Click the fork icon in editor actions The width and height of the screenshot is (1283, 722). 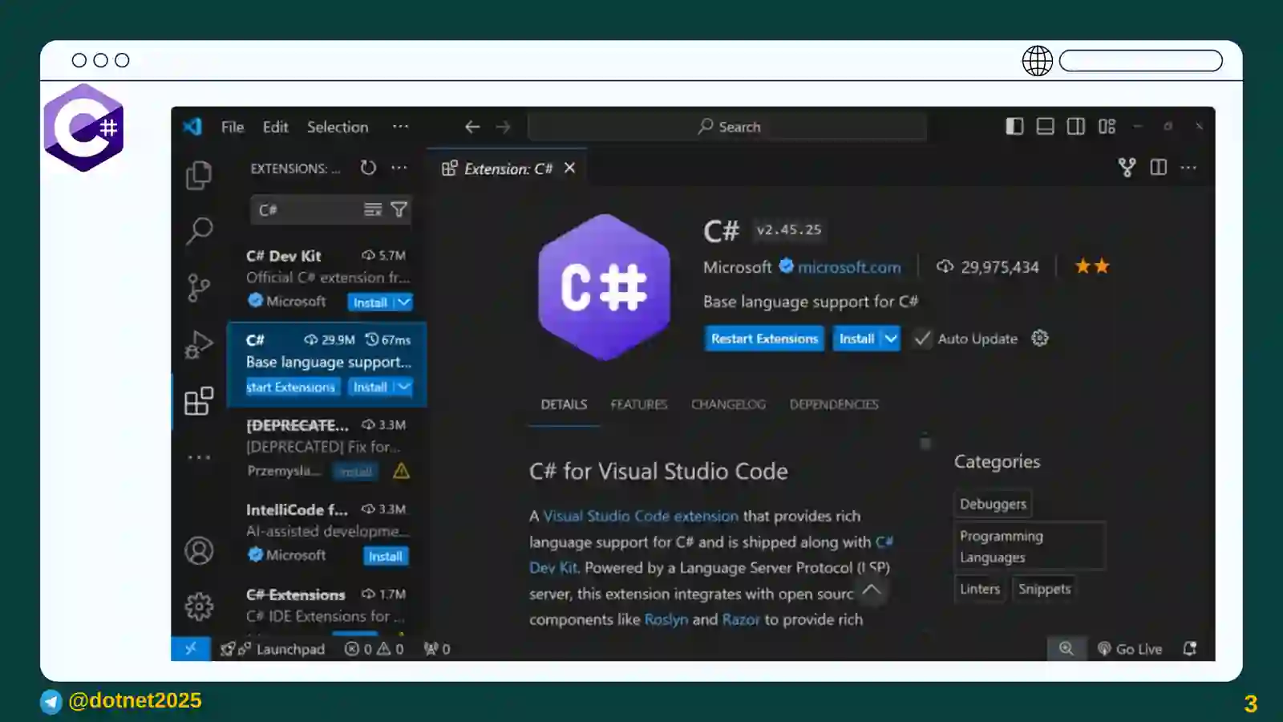pyautogui.click(x=1127, y=167)
